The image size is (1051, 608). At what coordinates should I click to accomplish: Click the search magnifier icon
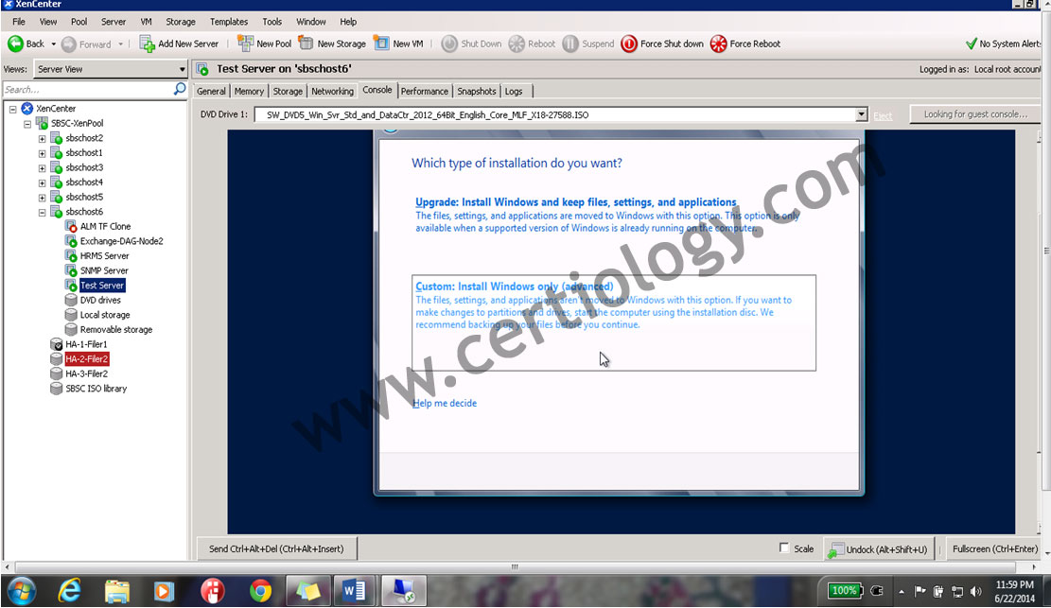click(x=180, y=89)
